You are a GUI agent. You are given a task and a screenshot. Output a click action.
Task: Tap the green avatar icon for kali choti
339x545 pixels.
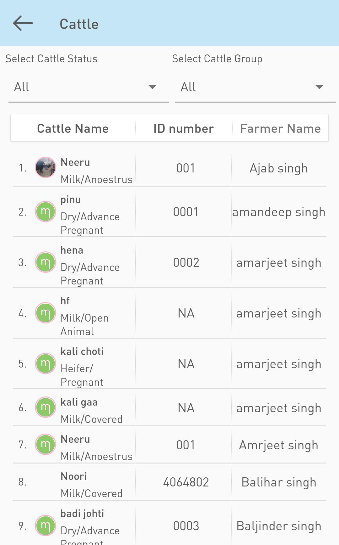pyautogui.click(x=46, y=363)
